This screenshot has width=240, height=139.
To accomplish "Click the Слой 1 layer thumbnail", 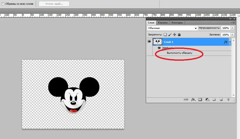I will 157,42.
